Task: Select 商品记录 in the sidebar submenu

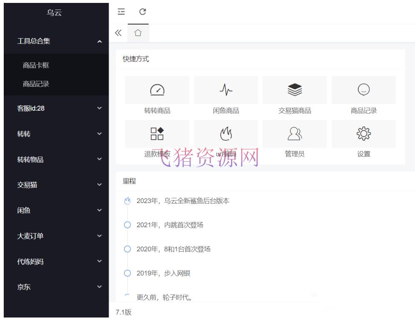Action: coord(36,84)
